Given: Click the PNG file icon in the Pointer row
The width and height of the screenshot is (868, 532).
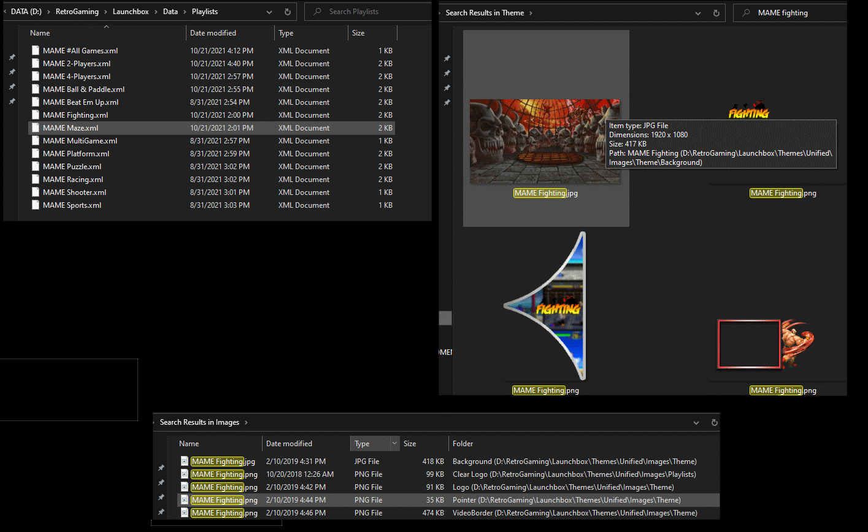Looking at the screenshot, I should pos(184,500).
